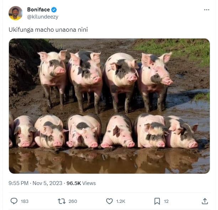Retweet using the repost arrows icon

coord(62,201)
